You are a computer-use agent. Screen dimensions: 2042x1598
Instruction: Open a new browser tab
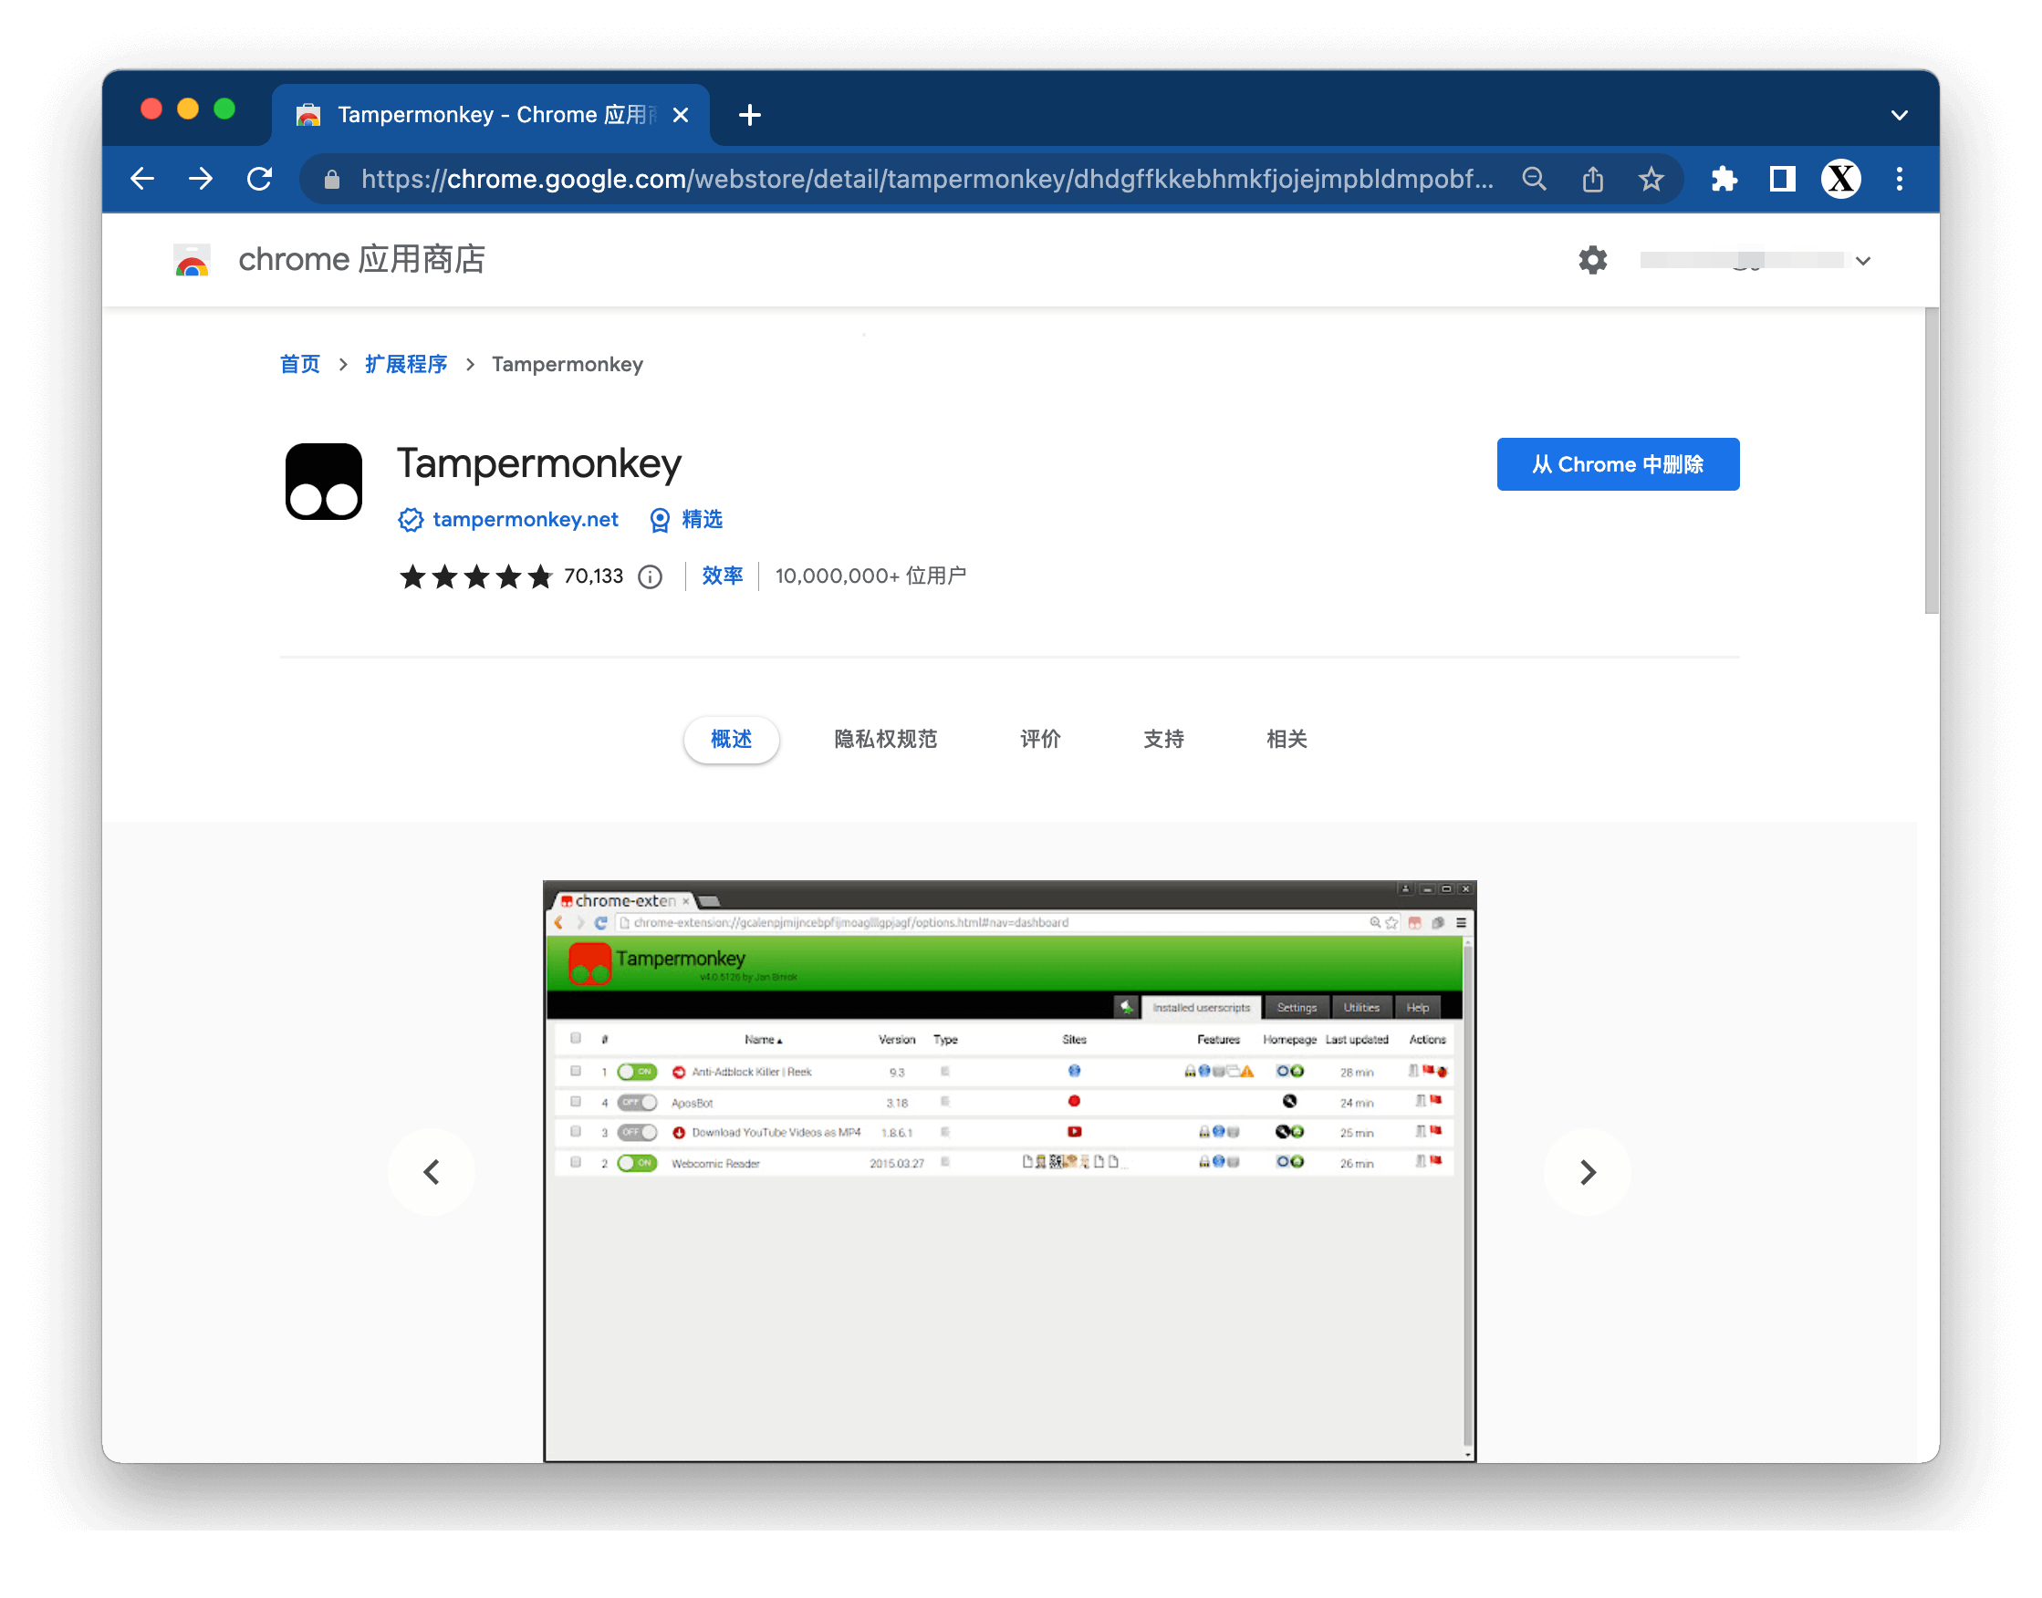tap(749, 115)
